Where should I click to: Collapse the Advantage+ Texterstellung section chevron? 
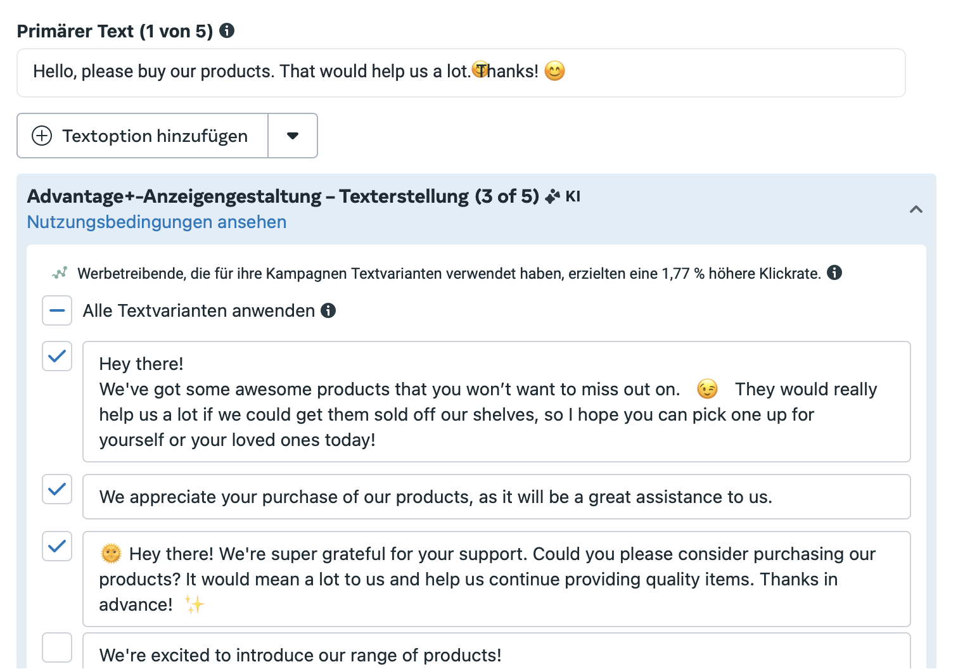(916, 209)
